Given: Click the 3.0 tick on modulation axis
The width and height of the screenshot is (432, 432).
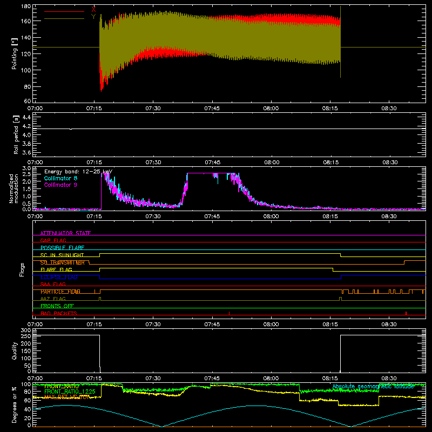Looking at the screenshot, I should click(x=26, y=168).
